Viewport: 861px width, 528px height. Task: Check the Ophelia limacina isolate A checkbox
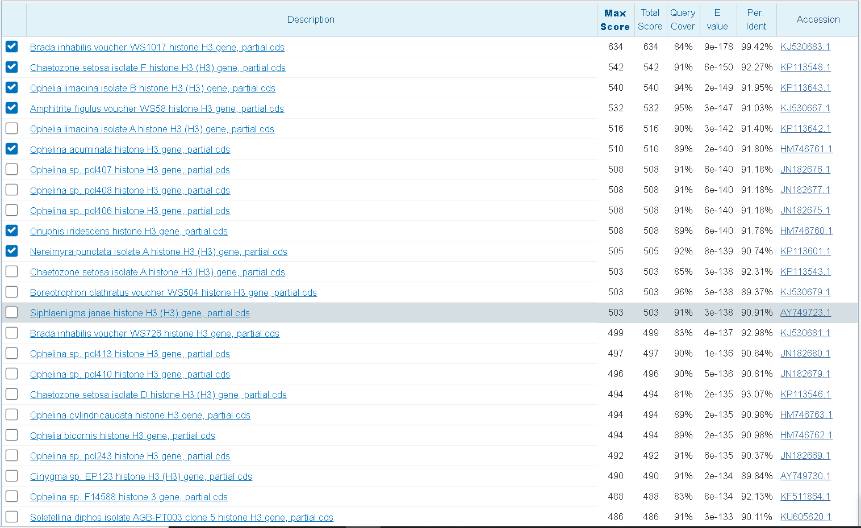tap(12, 128)
